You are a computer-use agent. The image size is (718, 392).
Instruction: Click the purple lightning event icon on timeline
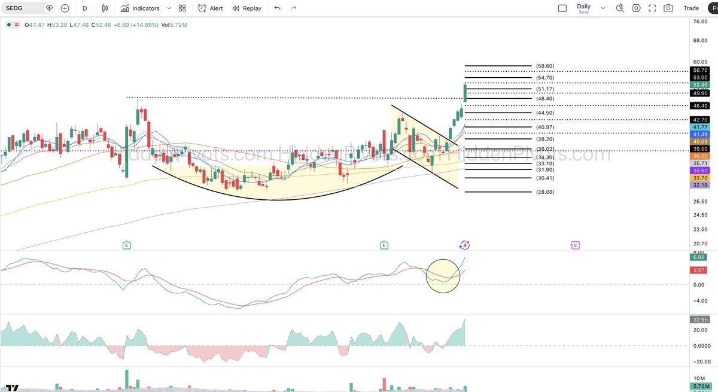tap(464, 245)
